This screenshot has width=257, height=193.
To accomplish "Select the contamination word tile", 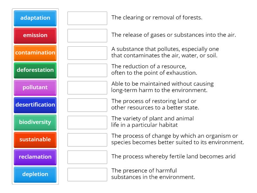I will click(35, 53).
